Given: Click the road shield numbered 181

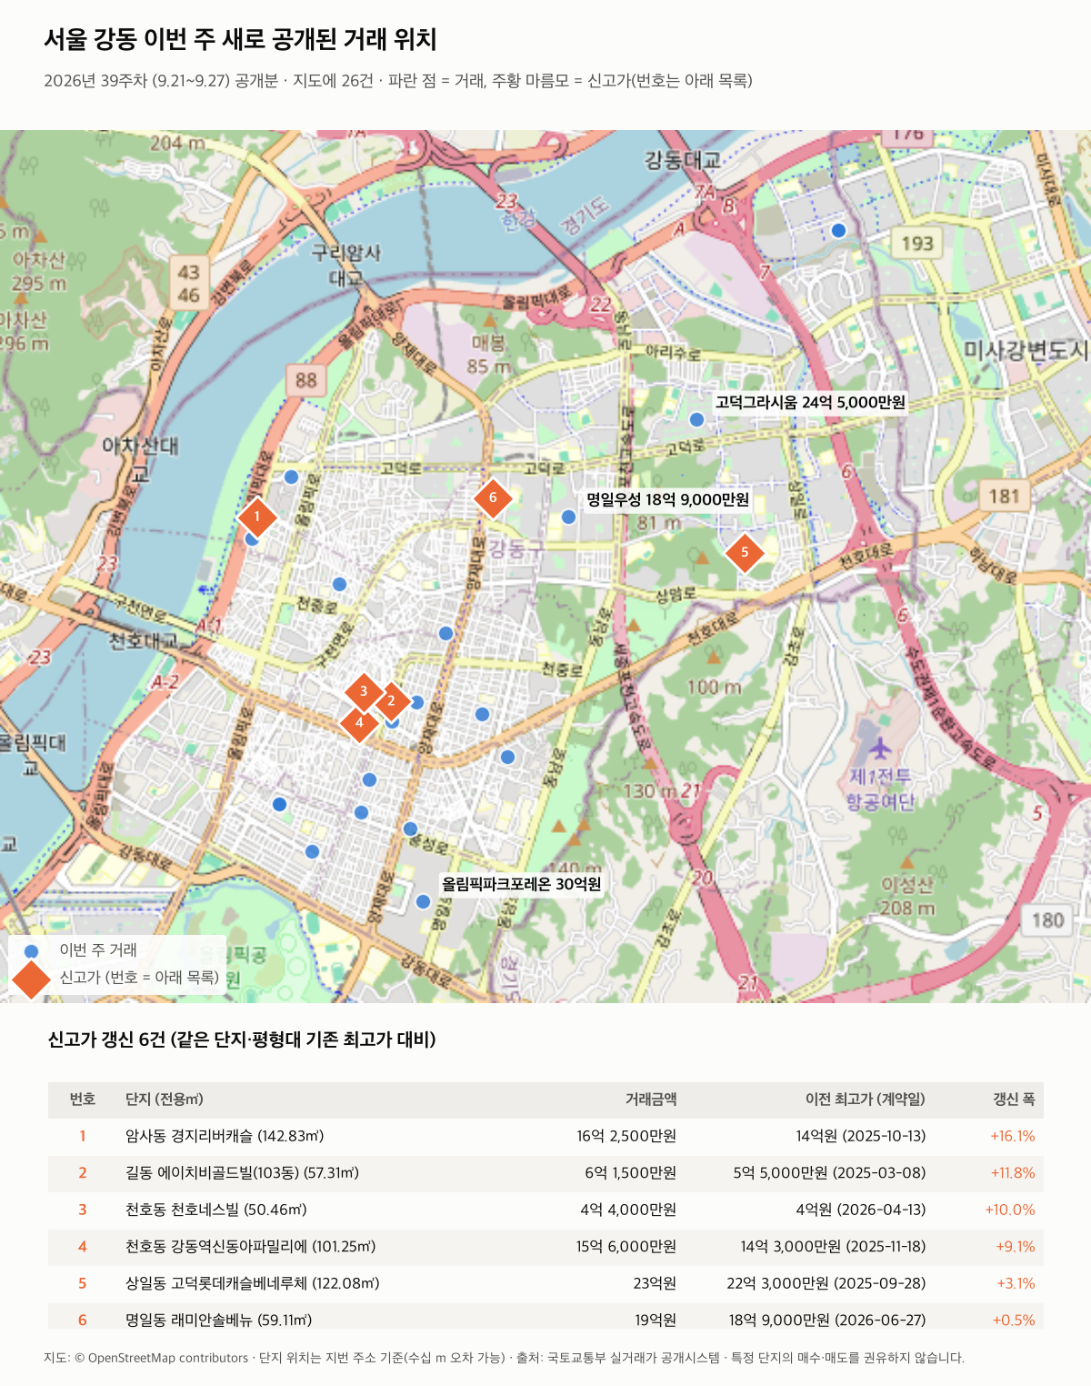Looking at the screenshot, I should [1005, 496].
